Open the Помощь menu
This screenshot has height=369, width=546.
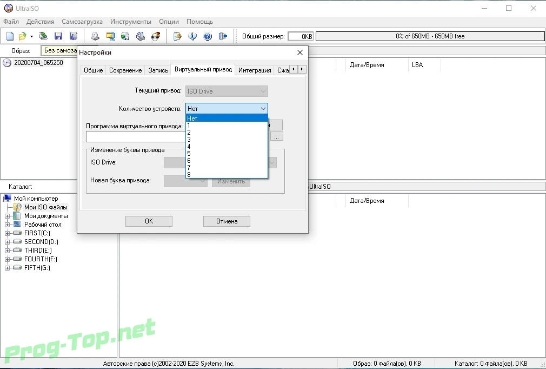click(199, 22)
